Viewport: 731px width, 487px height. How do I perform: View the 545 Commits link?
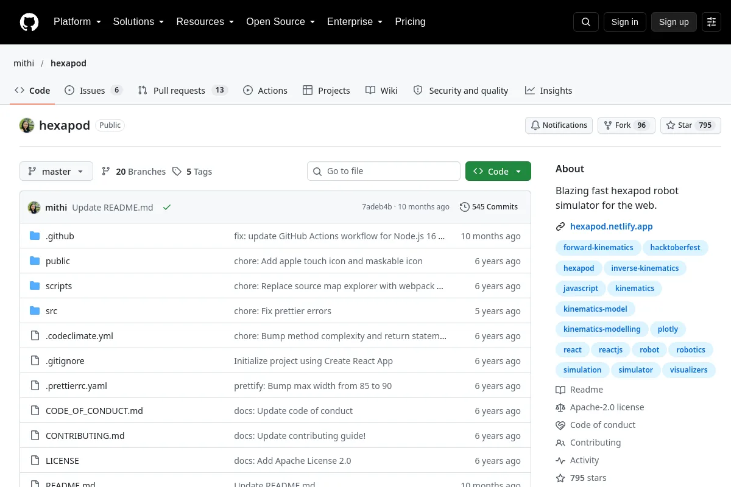[489, 207]
